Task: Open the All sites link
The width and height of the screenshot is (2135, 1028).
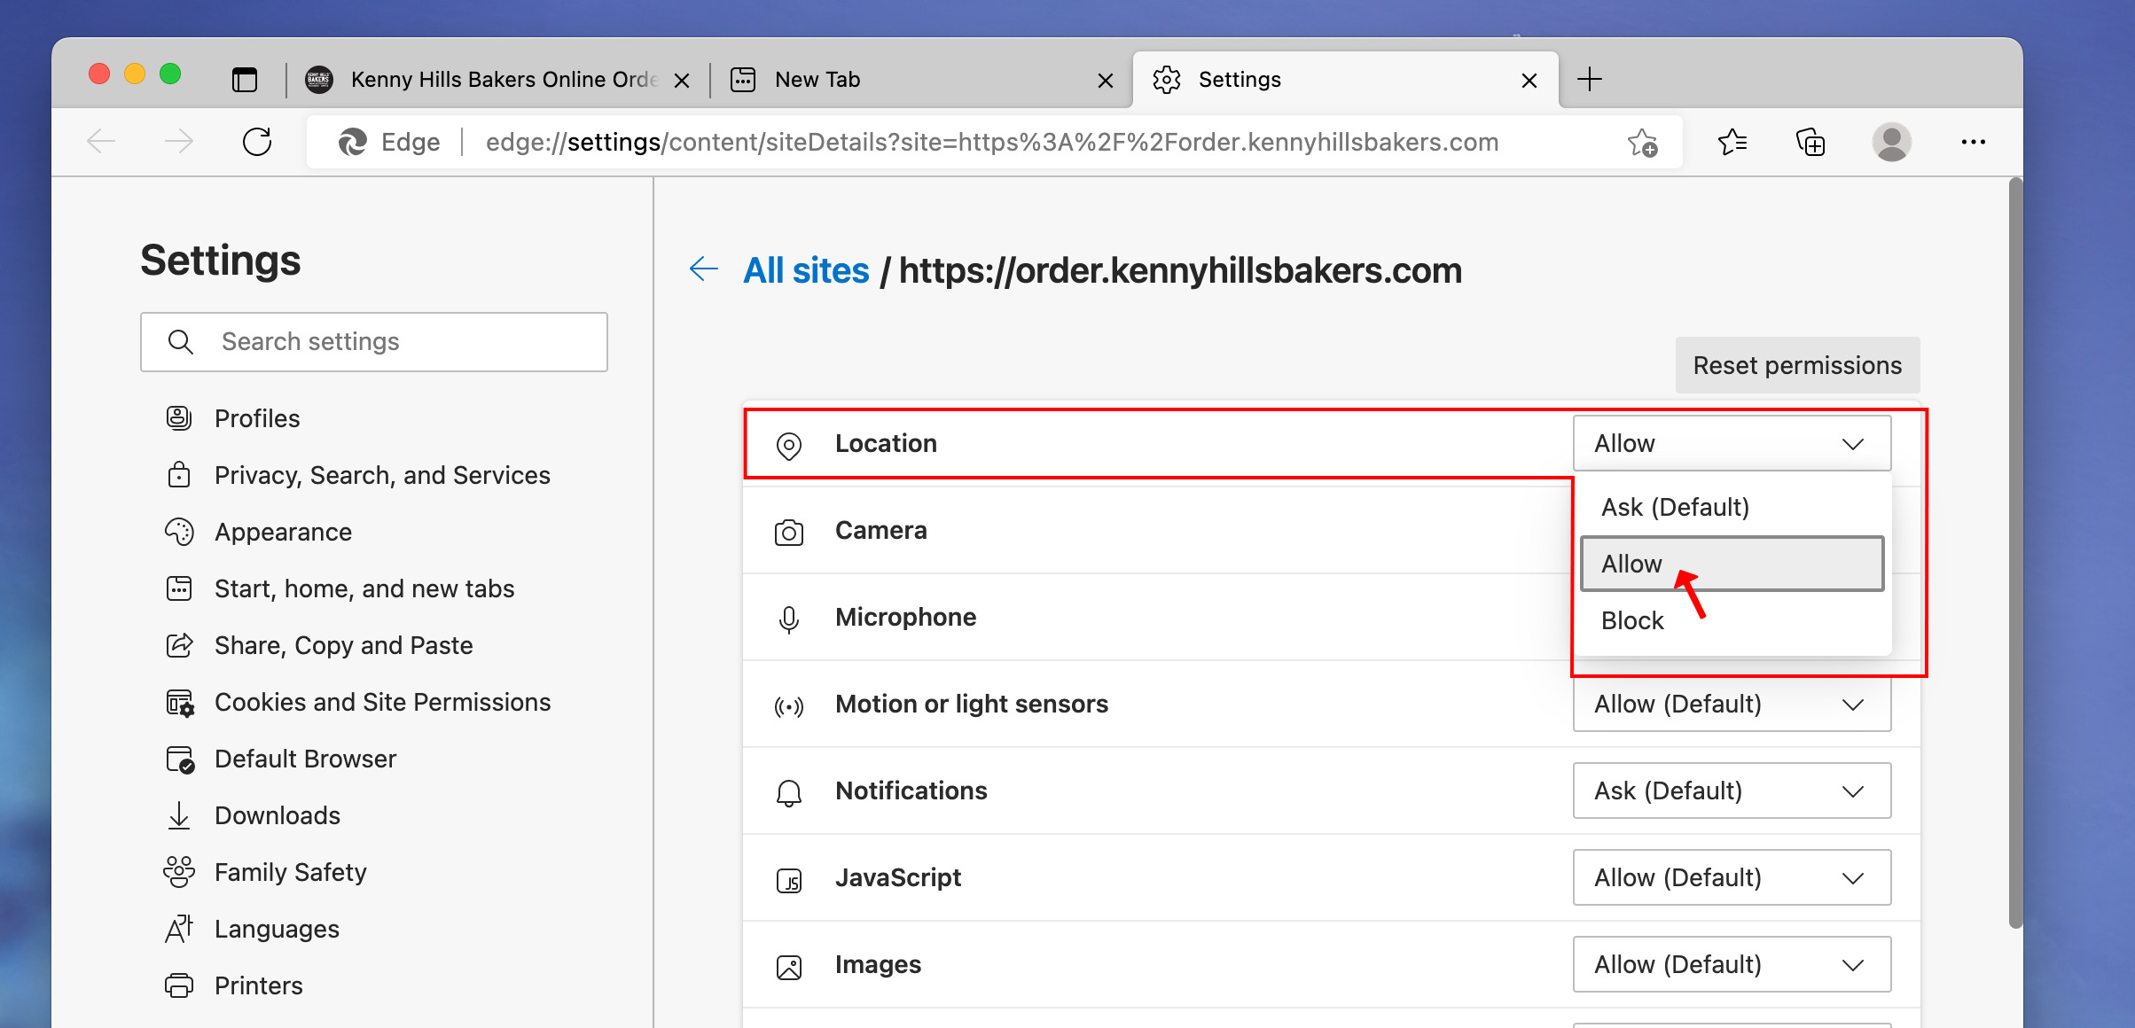Action: [806, 270]
